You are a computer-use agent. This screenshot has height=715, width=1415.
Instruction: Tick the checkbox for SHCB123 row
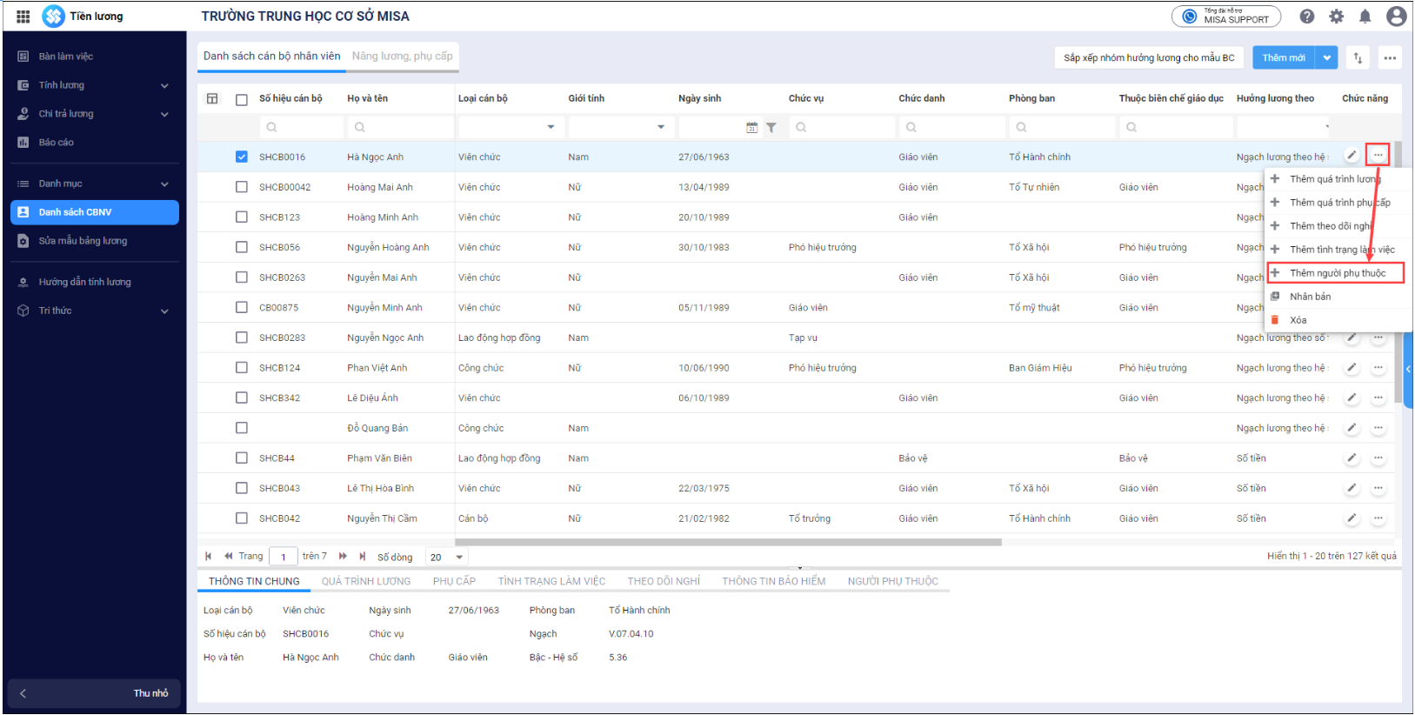242,217
